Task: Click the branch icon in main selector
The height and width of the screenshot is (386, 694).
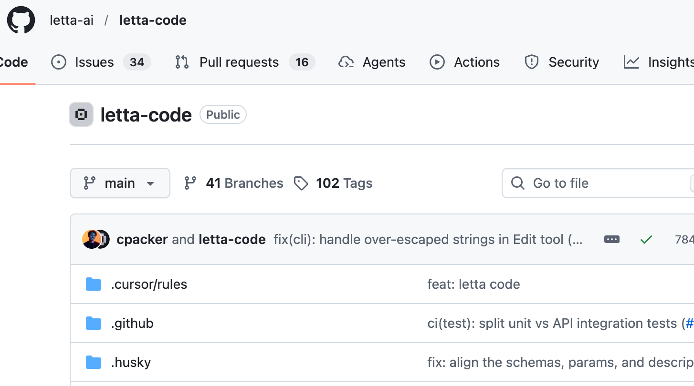Action: click(89, 183)
